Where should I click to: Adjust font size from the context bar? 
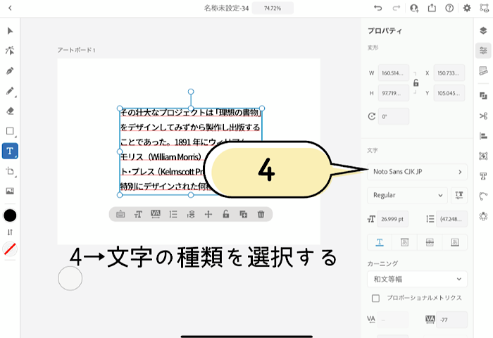(138, 215)
